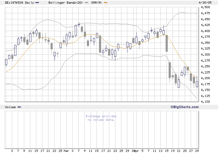Click the 4,300 price axis label
This screenshot has height=154, width=218.
pyautogui.click(x=206, y=54)
